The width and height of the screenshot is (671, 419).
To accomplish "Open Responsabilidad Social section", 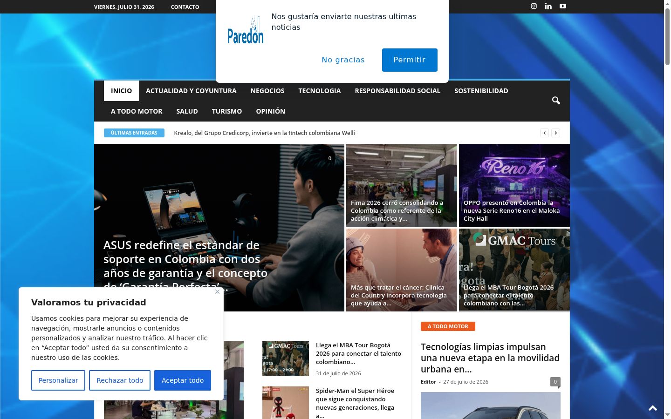I will click(397, 91).
